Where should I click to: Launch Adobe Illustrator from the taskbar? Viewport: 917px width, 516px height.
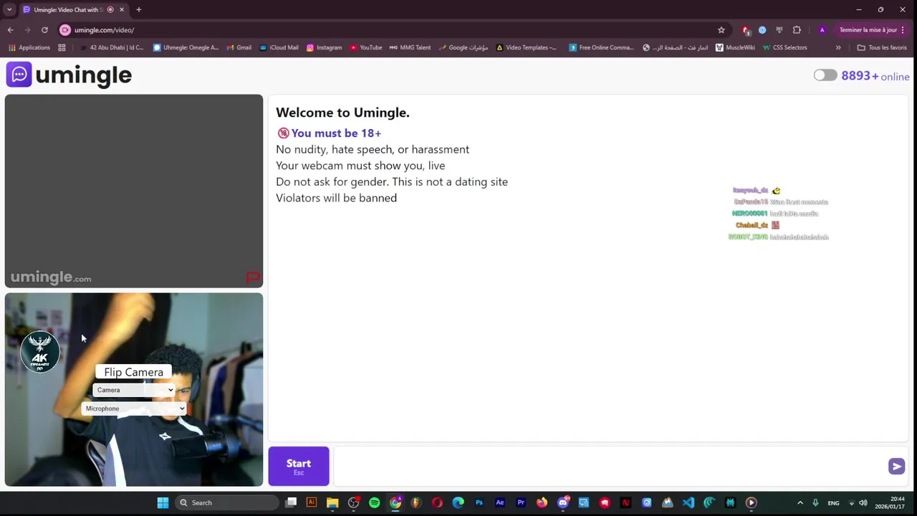click(312, 502)
